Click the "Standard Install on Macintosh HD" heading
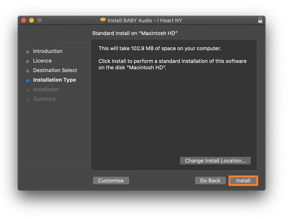 click(135, 33)
